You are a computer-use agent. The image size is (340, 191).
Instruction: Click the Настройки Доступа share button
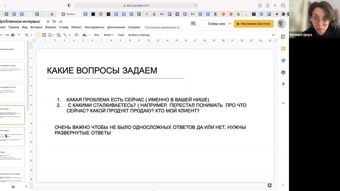tap(253, 23)
